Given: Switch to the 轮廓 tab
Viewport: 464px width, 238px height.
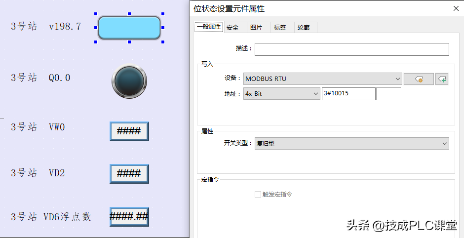Looking at the screenshot, I should [304, 28].
